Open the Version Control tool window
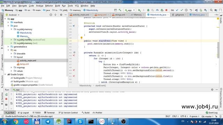The image size is (223, 125). coord(68,112)
